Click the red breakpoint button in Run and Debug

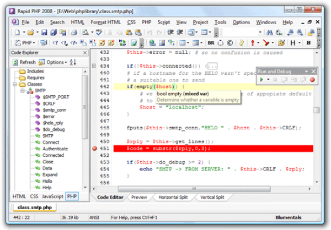pyautogui.click(x=312, y=80)
